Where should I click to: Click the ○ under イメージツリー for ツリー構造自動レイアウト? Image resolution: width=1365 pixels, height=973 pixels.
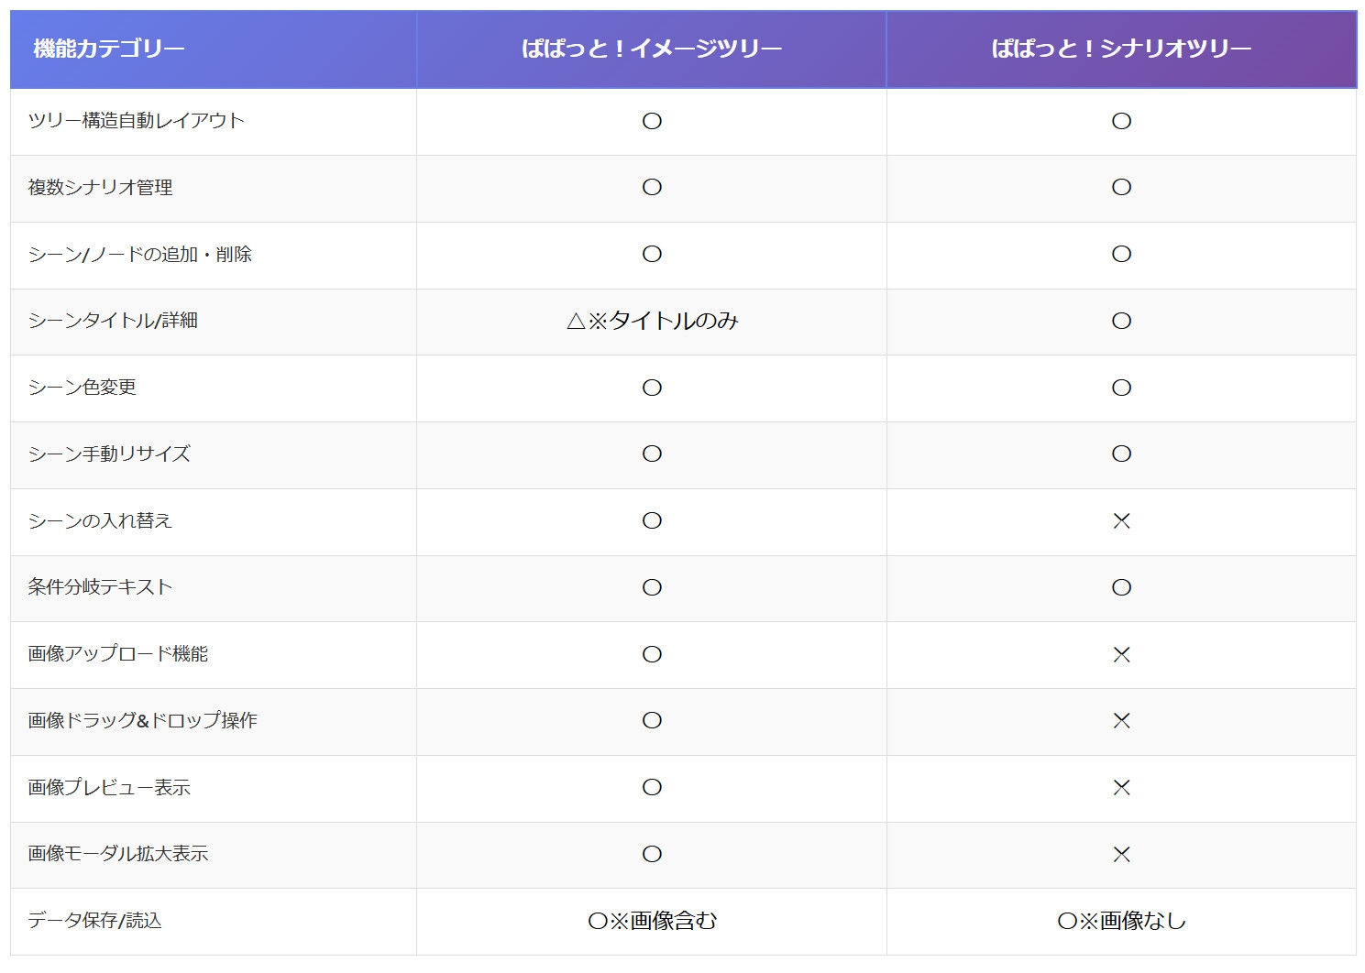652,121
